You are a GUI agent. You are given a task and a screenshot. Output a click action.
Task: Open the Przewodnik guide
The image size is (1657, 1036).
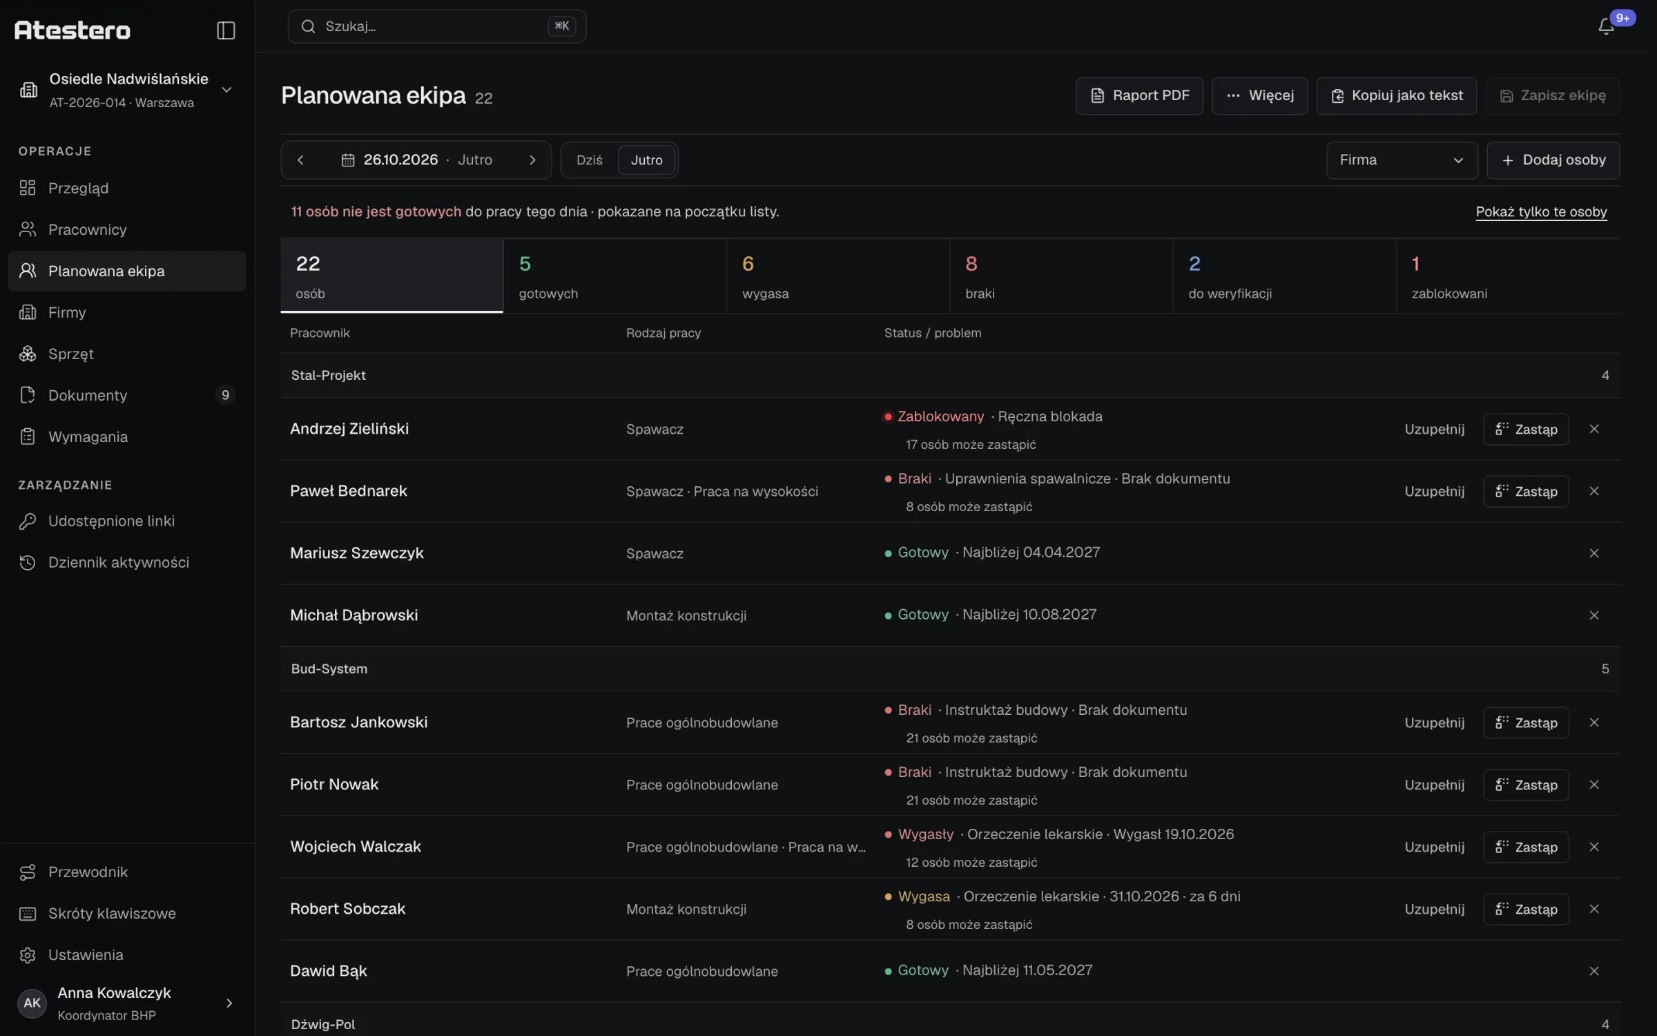[x=127, y=872]
